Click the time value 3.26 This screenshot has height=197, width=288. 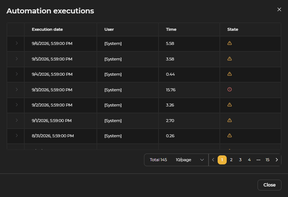pyautogui.click(x=170, y=105)
